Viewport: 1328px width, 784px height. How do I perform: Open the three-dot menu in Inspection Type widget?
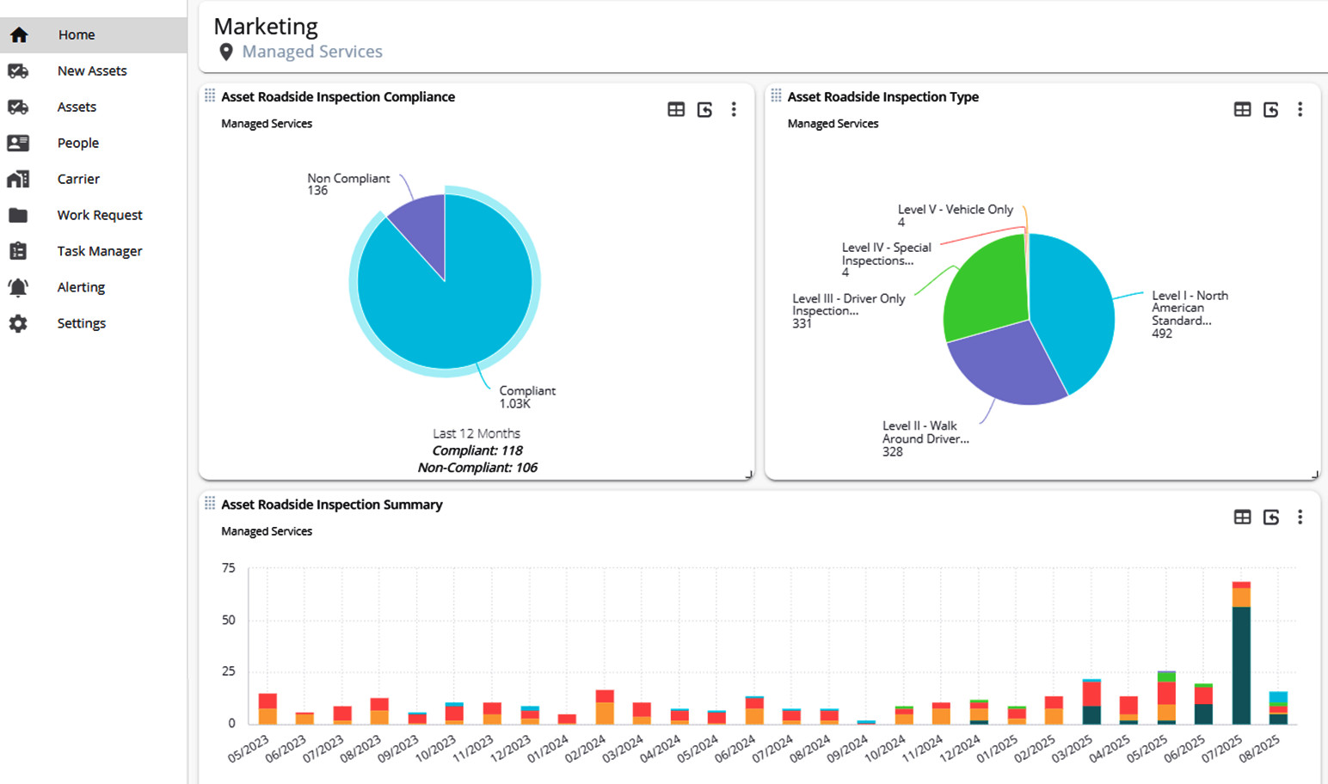[1300, 109]
